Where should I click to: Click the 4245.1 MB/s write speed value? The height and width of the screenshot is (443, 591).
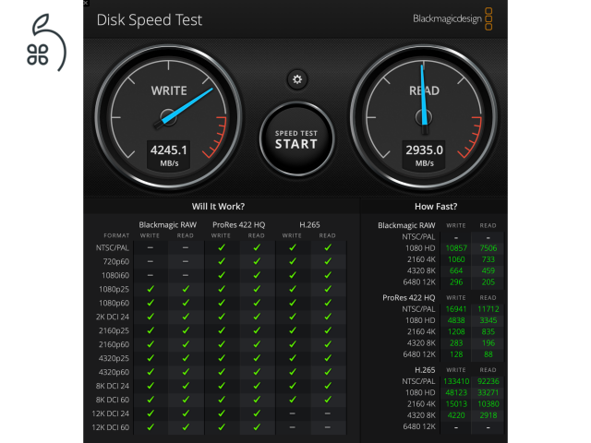click(x=168, y=150)
